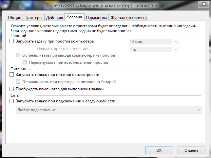This screenshot has width=211, height=158.
Task: Open the Триггеры tab
Action: (33, 17)
